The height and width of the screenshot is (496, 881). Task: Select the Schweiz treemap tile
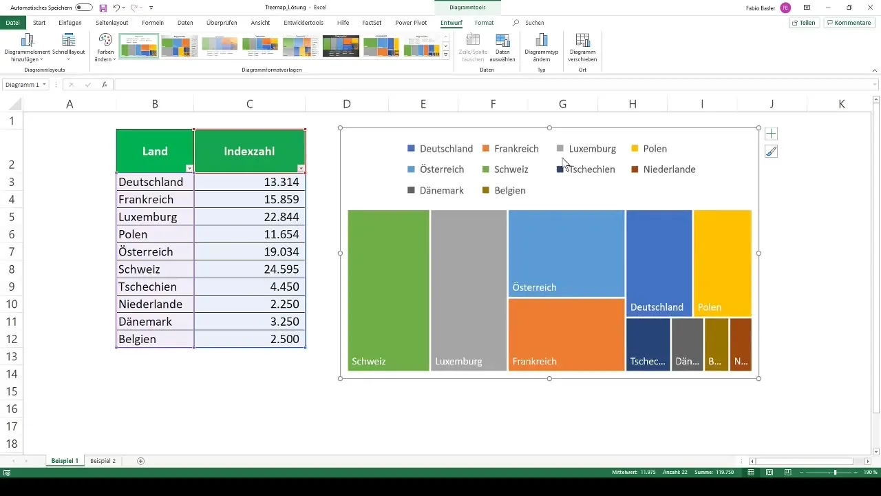click(388, 290)
